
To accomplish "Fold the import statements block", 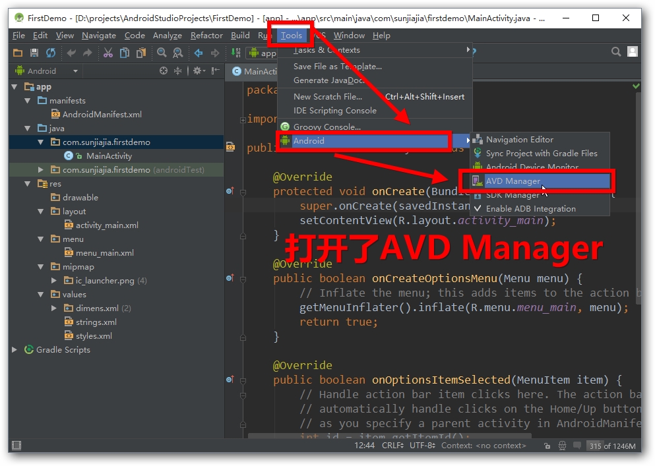I will click(x=243, y=120).
